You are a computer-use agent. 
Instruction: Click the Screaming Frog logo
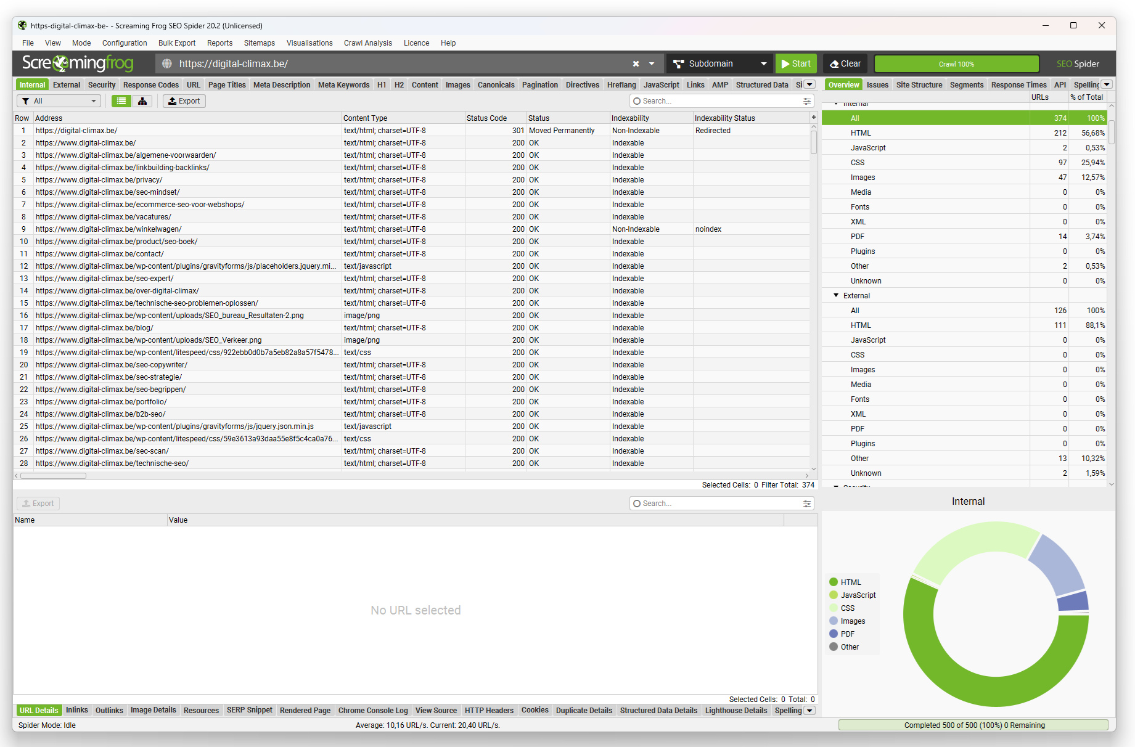click(78, 63)
